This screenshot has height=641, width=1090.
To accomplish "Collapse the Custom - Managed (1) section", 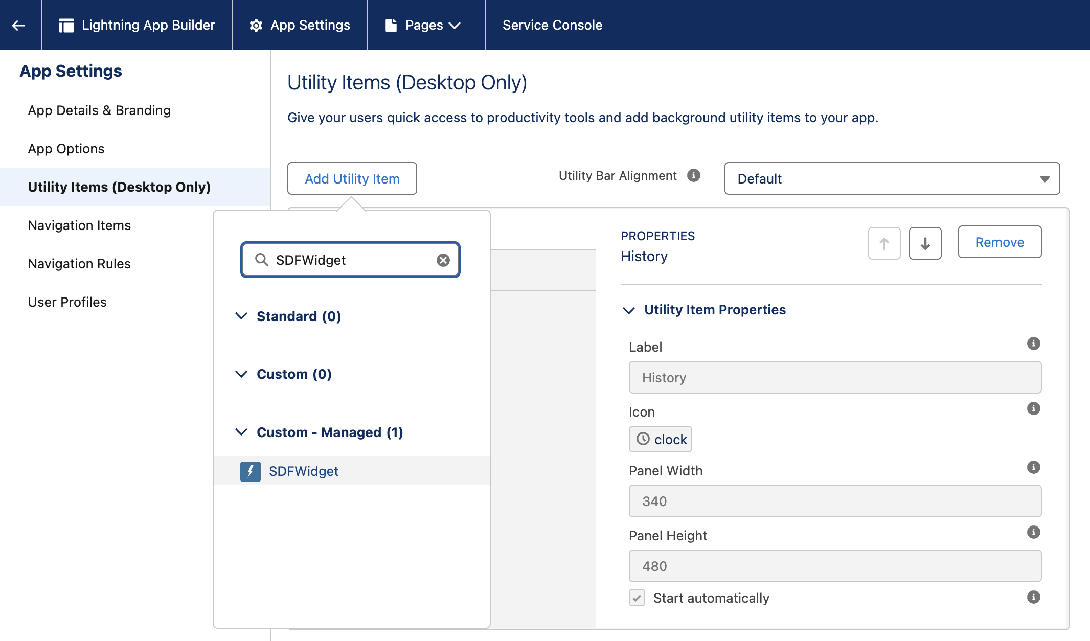I will pyautogui.click(x=241, y=432).
